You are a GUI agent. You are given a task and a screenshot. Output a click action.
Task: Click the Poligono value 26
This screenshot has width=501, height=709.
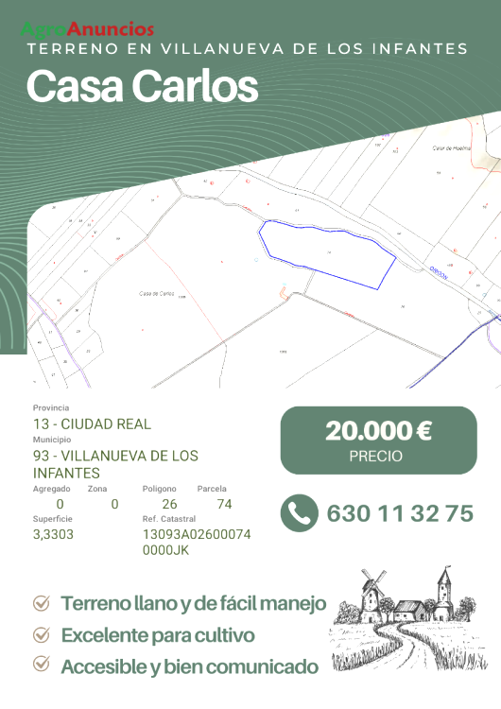tap(169, 504)
